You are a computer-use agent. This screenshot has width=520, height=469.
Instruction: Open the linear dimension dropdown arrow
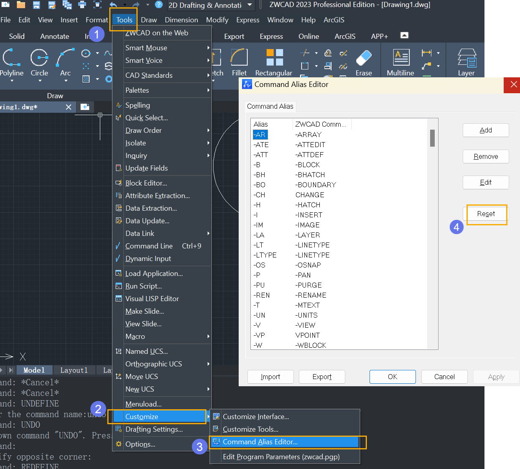[x=438, y=53]
